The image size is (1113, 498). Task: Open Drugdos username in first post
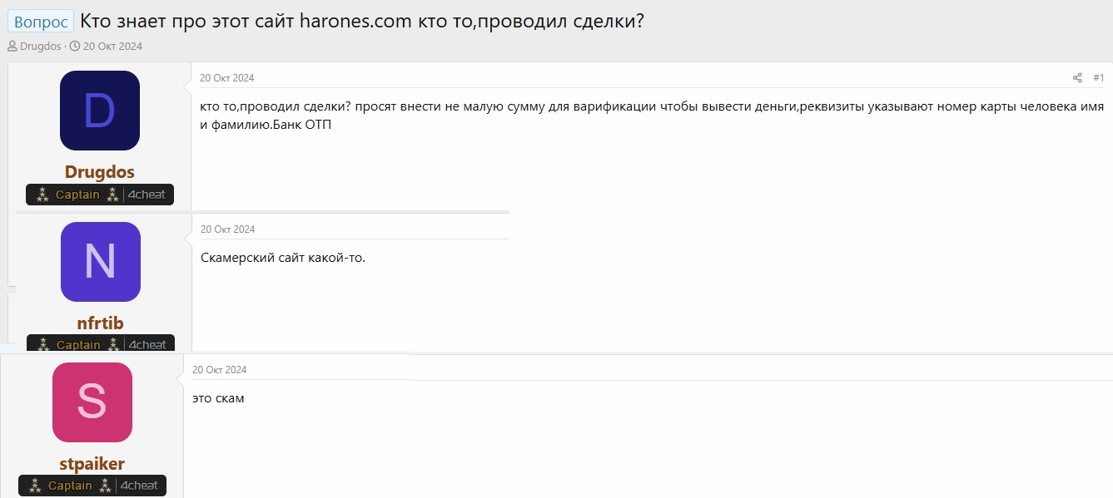point(100,172)
